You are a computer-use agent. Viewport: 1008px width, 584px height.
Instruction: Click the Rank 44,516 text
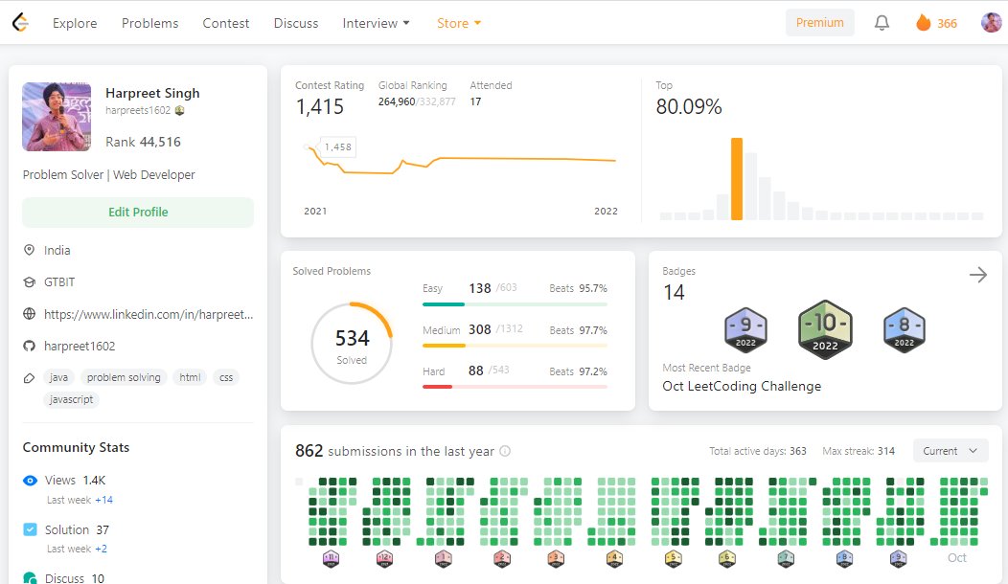point(143,142)
